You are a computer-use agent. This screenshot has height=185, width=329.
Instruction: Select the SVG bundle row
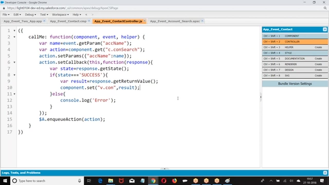click(295, 76)
